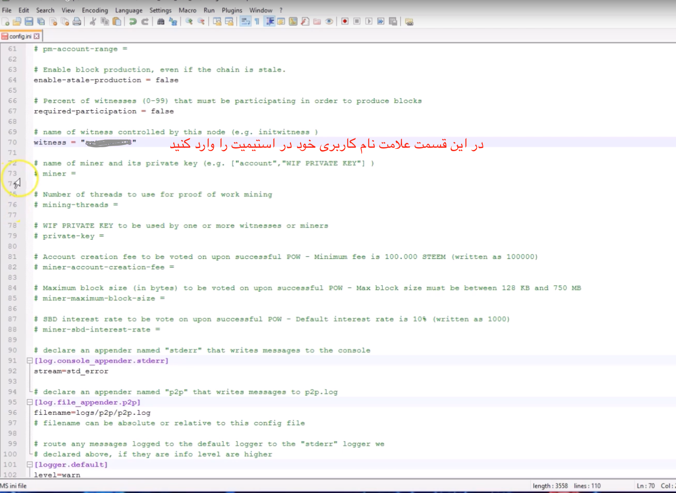This screenshot has width=676, height=493.
Task: Open the Edit menu
Action: pos(24,10)
